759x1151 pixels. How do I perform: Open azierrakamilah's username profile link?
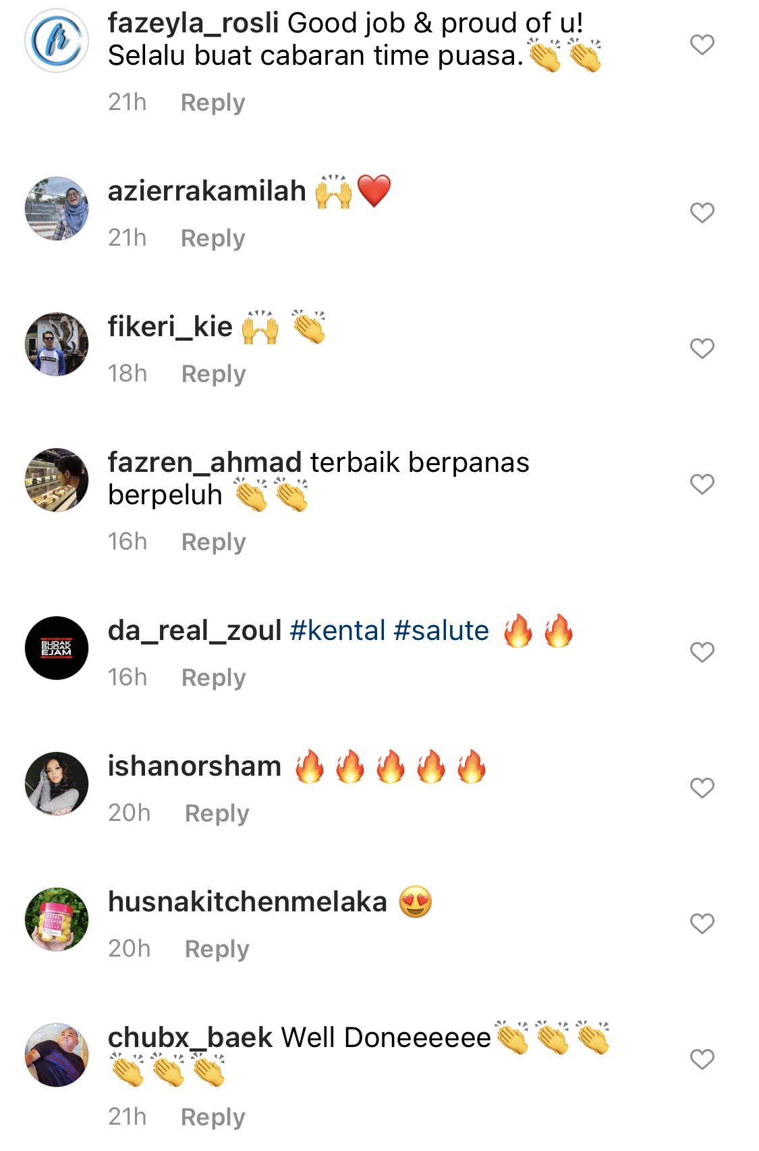tap(207, 191)
